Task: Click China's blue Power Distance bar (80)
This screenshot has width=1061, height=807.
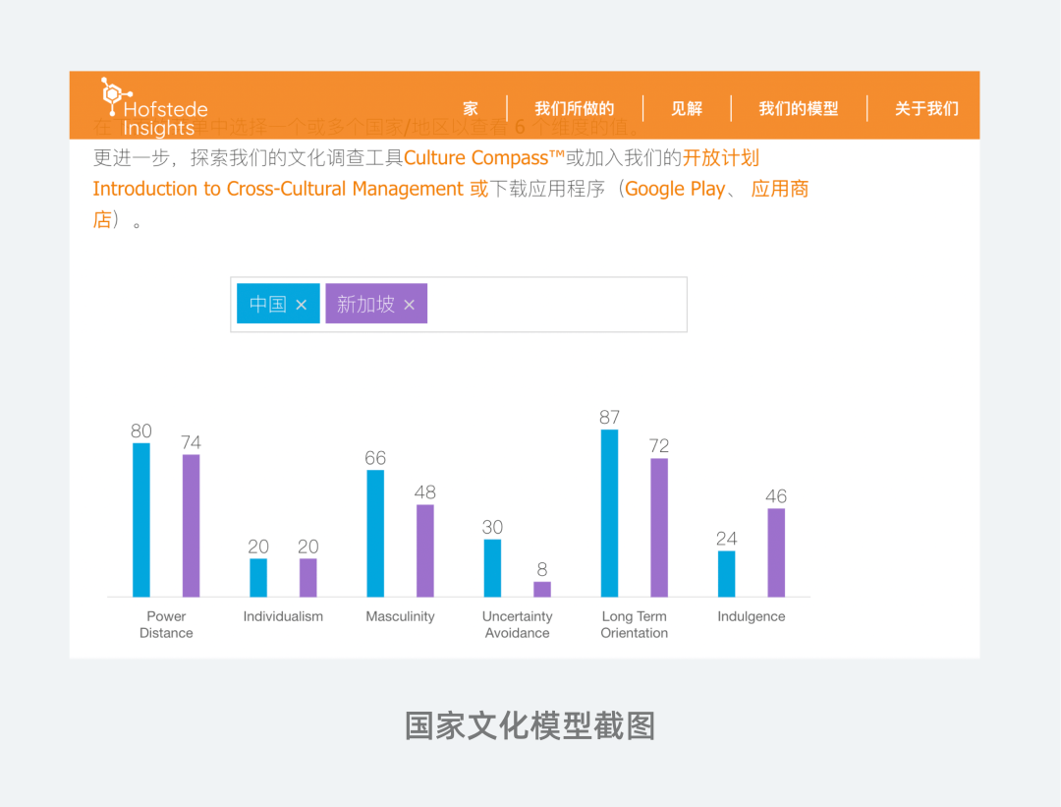Action: coord(141,520)
